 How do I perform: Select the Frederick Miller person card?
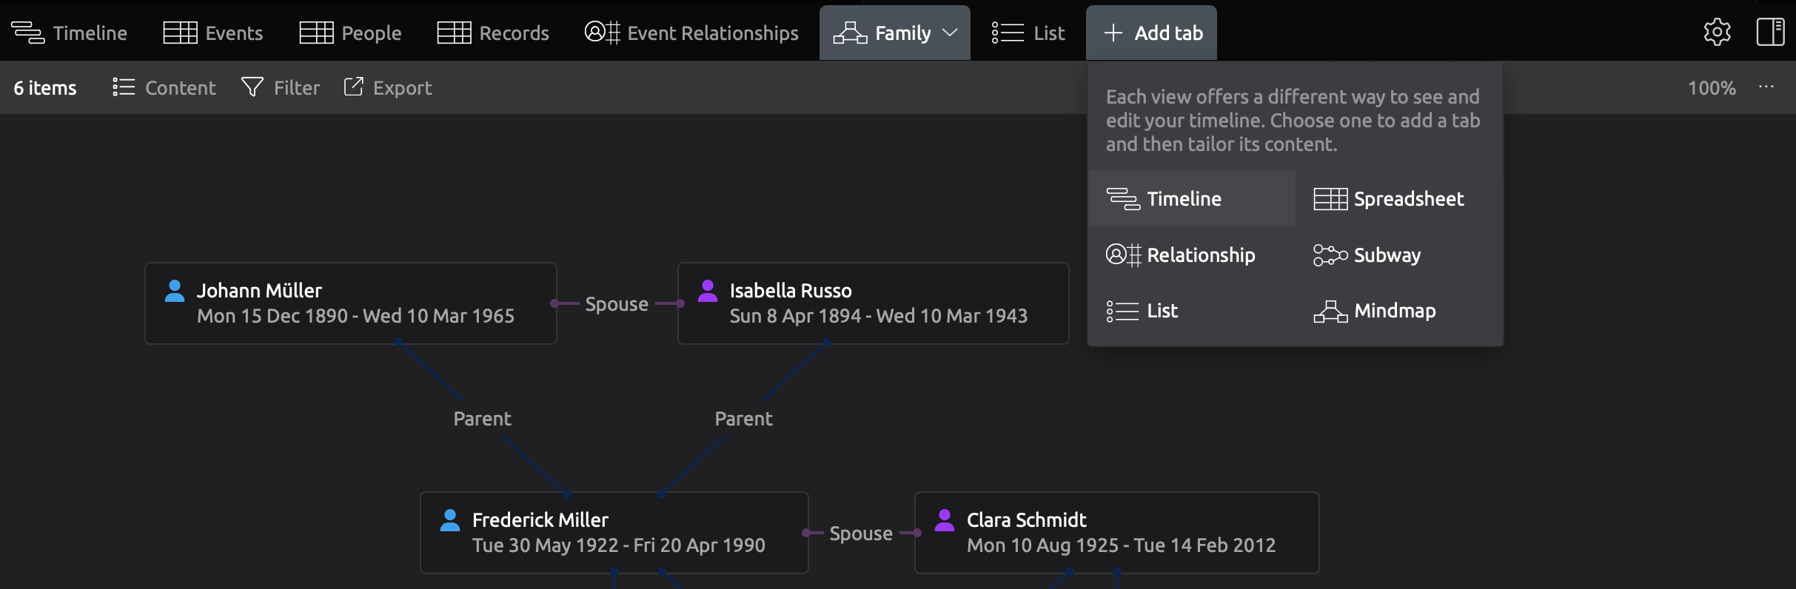click(x=614, y=533)
